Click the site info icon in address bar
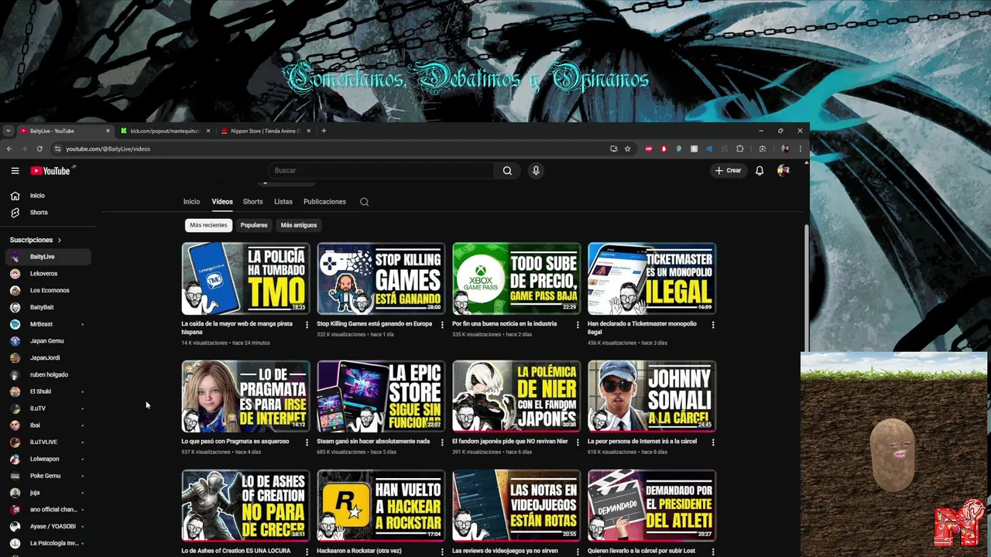Screen dimensions: 991x557 point(57,149)
